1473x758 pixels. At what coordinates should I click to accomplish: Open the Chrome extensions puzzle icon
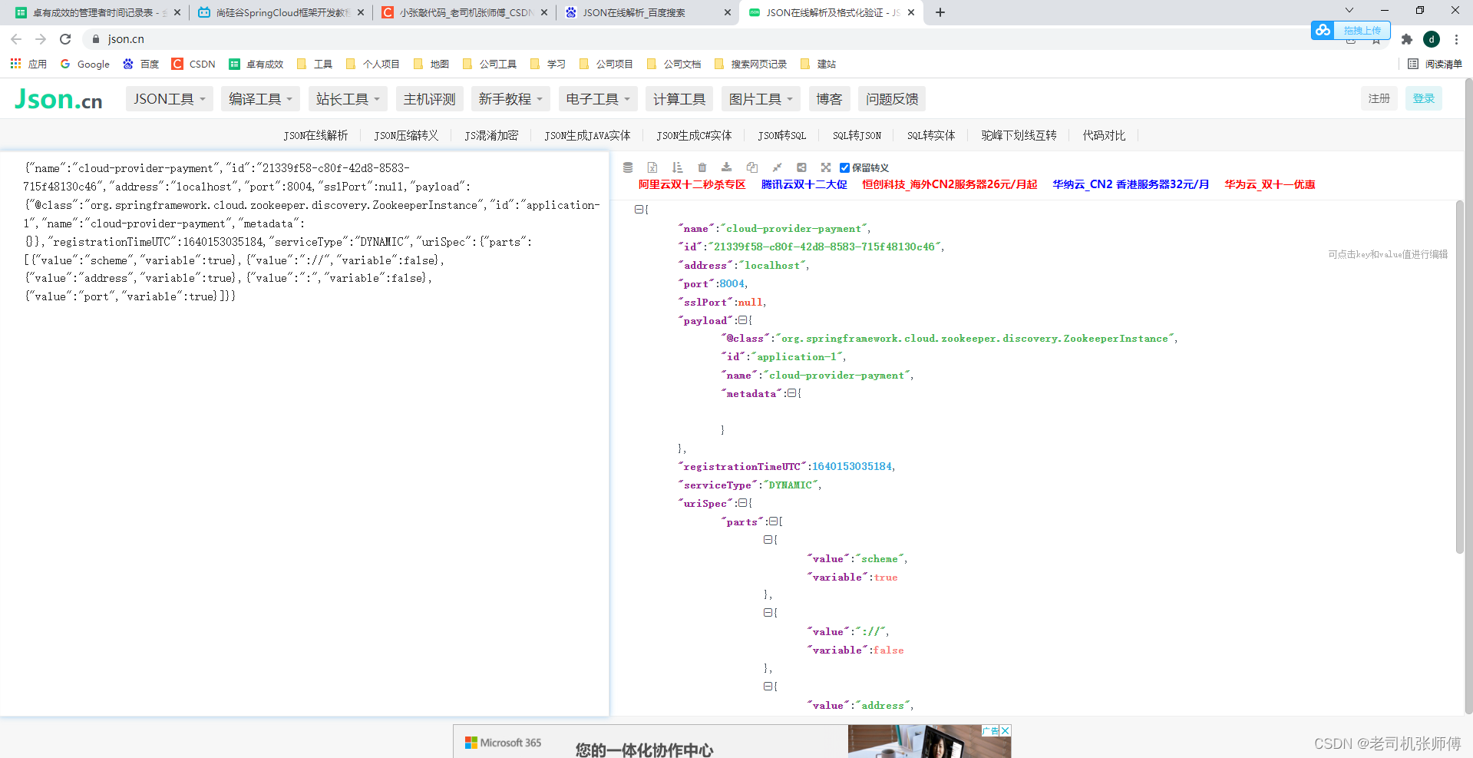[1407, 39]
